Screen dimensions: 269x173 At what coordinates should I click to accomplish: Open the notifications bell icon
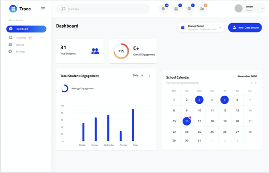pyautogui.click(x=163, y=9)
